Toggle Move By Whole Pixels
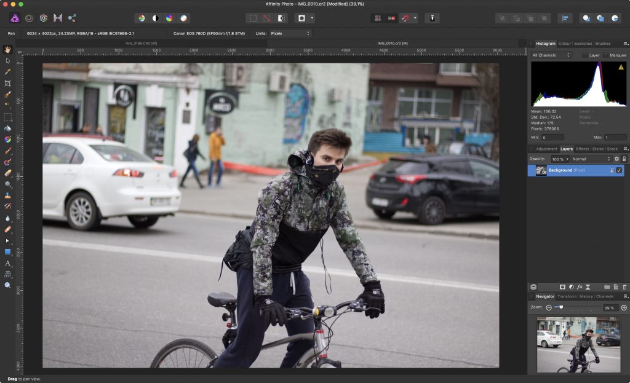The image size is (630, 383). (391, 18)
